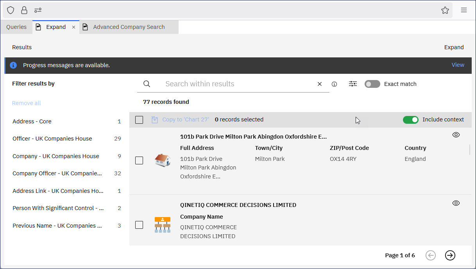This screenshot has height=269, width=476.
Task: Open search information icon
Action: [x=334, y=84]
